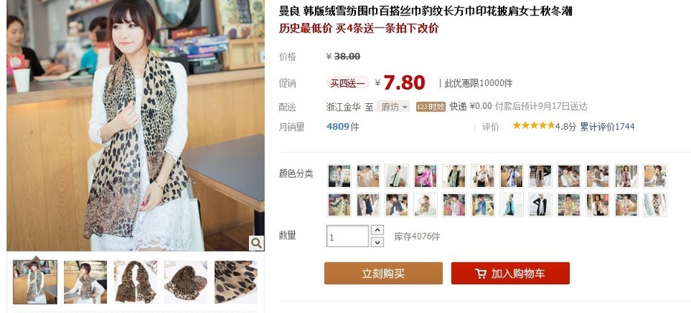
Task: Select the last color option in second row
Action: pos(655,205)
